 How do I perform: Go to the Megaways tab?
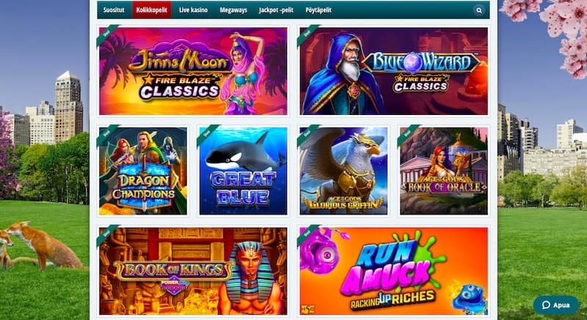tap(233, 10)
